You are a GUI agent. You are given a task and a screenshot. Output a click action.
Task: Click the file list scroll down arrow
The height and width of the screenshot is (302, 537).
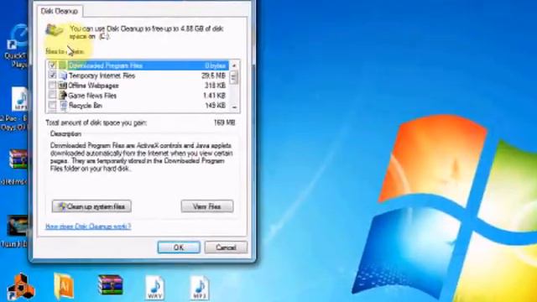(234, 107)
